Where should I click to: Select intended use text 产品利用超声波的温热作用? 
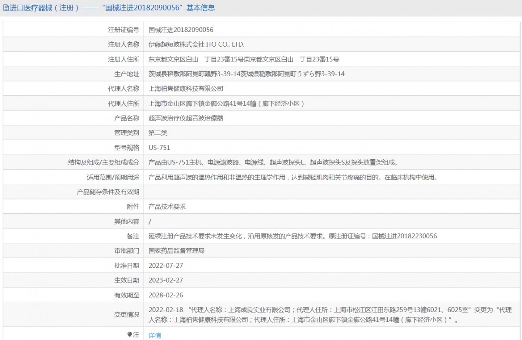click(293, 177)
